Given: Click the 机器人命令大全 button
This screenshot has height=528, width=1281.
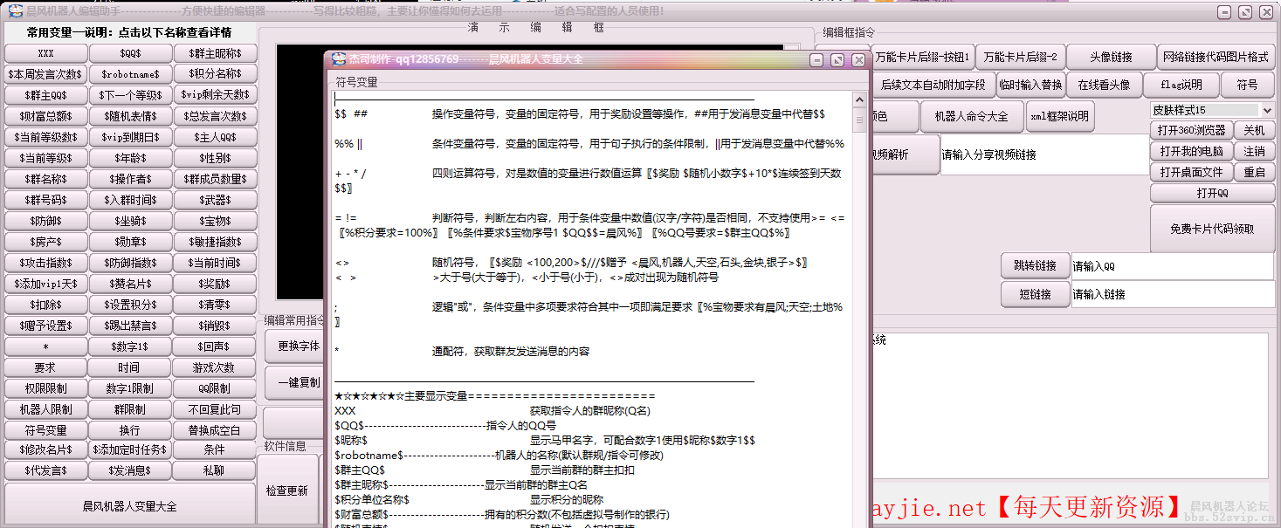Looking at the screenshot, I should point(970,116).
